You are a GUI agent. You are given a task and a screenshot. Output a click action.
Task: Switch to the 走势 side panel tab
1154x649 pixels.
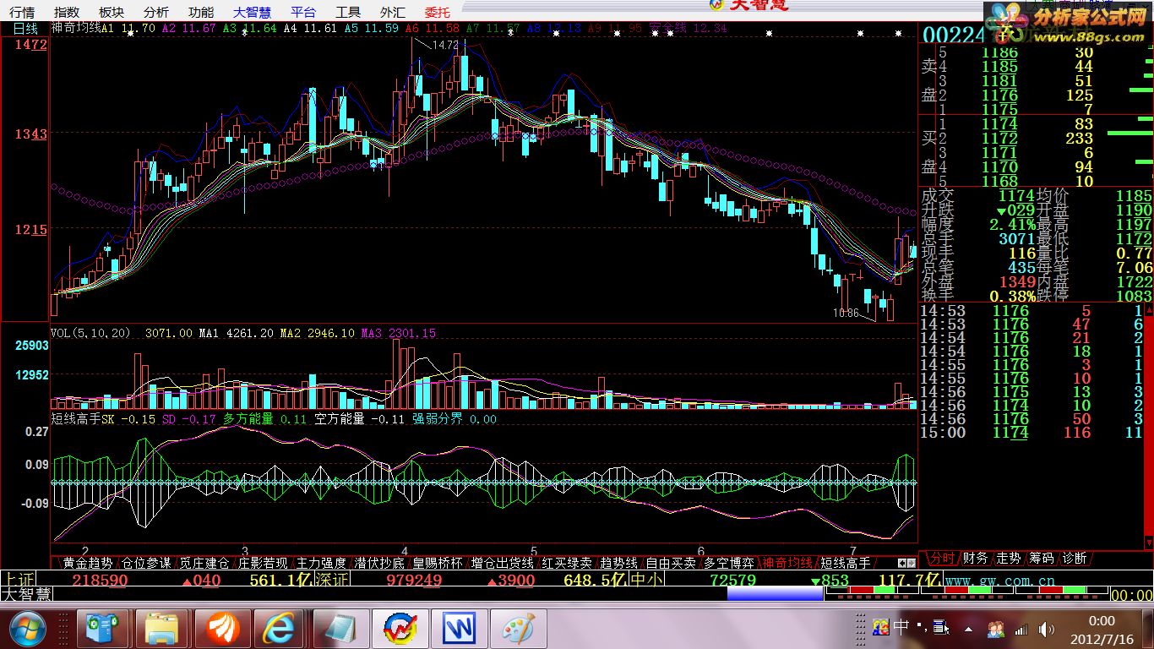(x=1009, y=559)
